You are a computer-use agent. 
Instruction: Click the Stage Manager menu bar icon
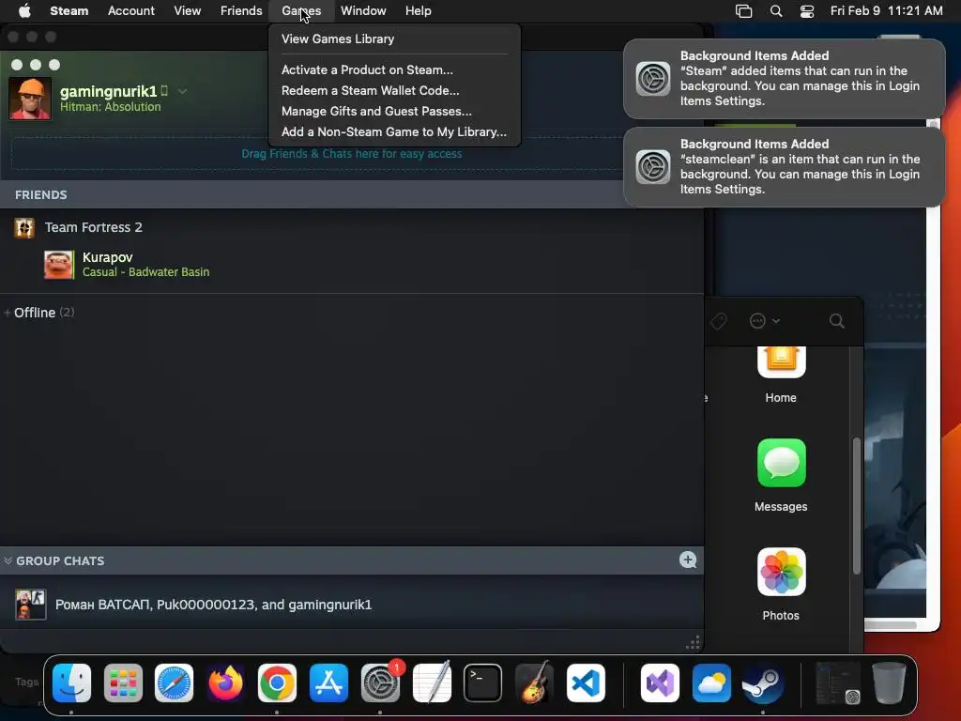[743, 11]
